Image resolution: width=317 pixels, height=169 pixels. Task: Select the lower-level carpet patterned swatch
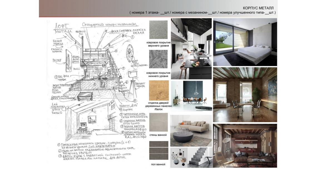pyautogui.click(x=158, y=59)
